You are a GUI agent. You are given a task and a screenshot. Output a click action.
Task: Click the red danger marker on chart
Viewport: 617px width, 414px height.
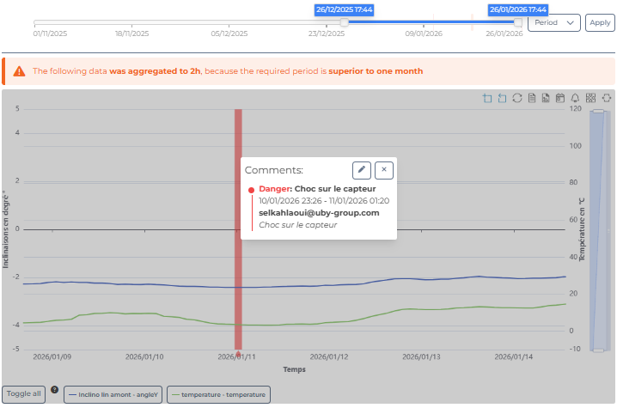click(238, 228)
